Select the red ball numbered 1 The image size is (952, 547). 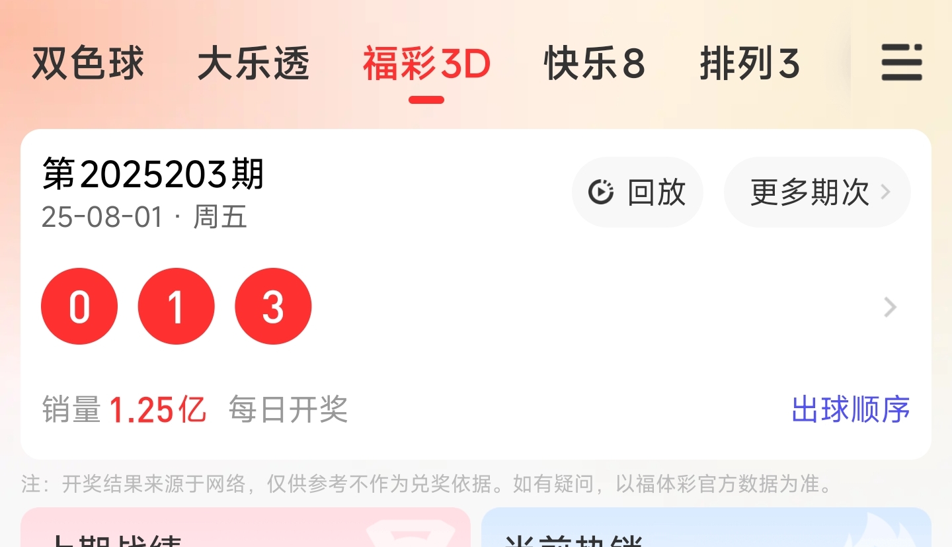(176, 306)
